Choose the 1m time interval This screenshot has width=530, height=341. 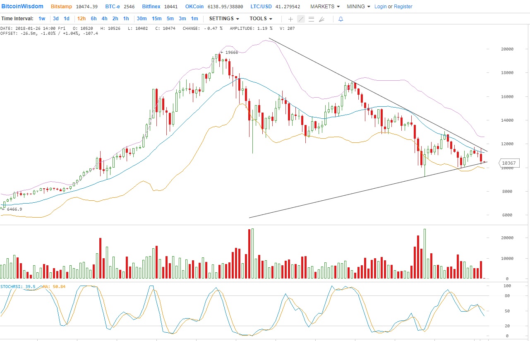tap(194, 19)
